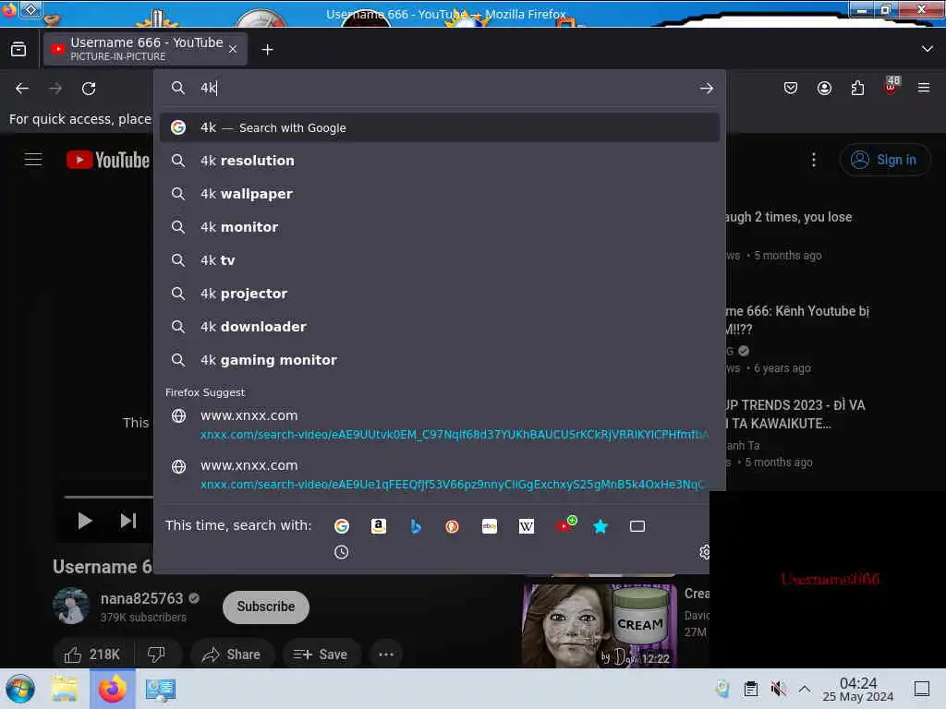
Task: Open the Firefox account icon
Action: pos(824,89)
